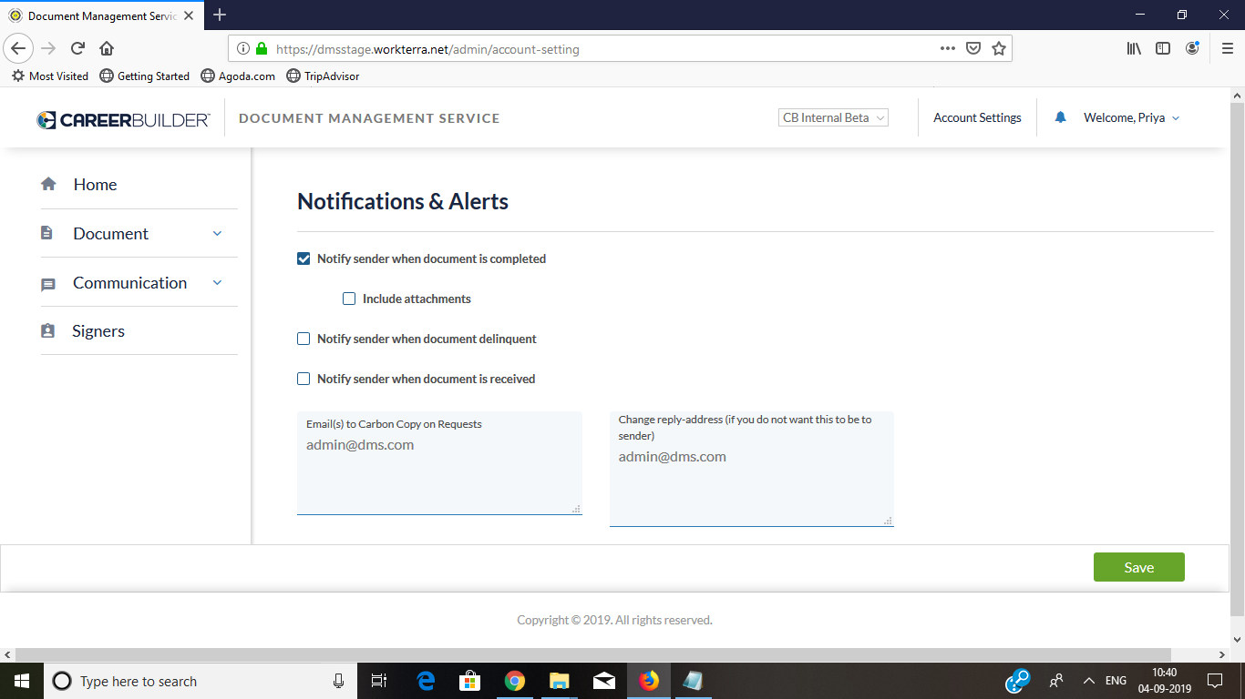The image size is (1245, 699).
Task: Click the Save button
Action: (x=1138, y=566)
